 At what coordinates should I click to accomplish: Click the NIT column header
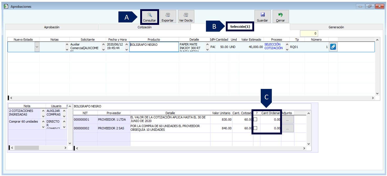pos(85,113)
